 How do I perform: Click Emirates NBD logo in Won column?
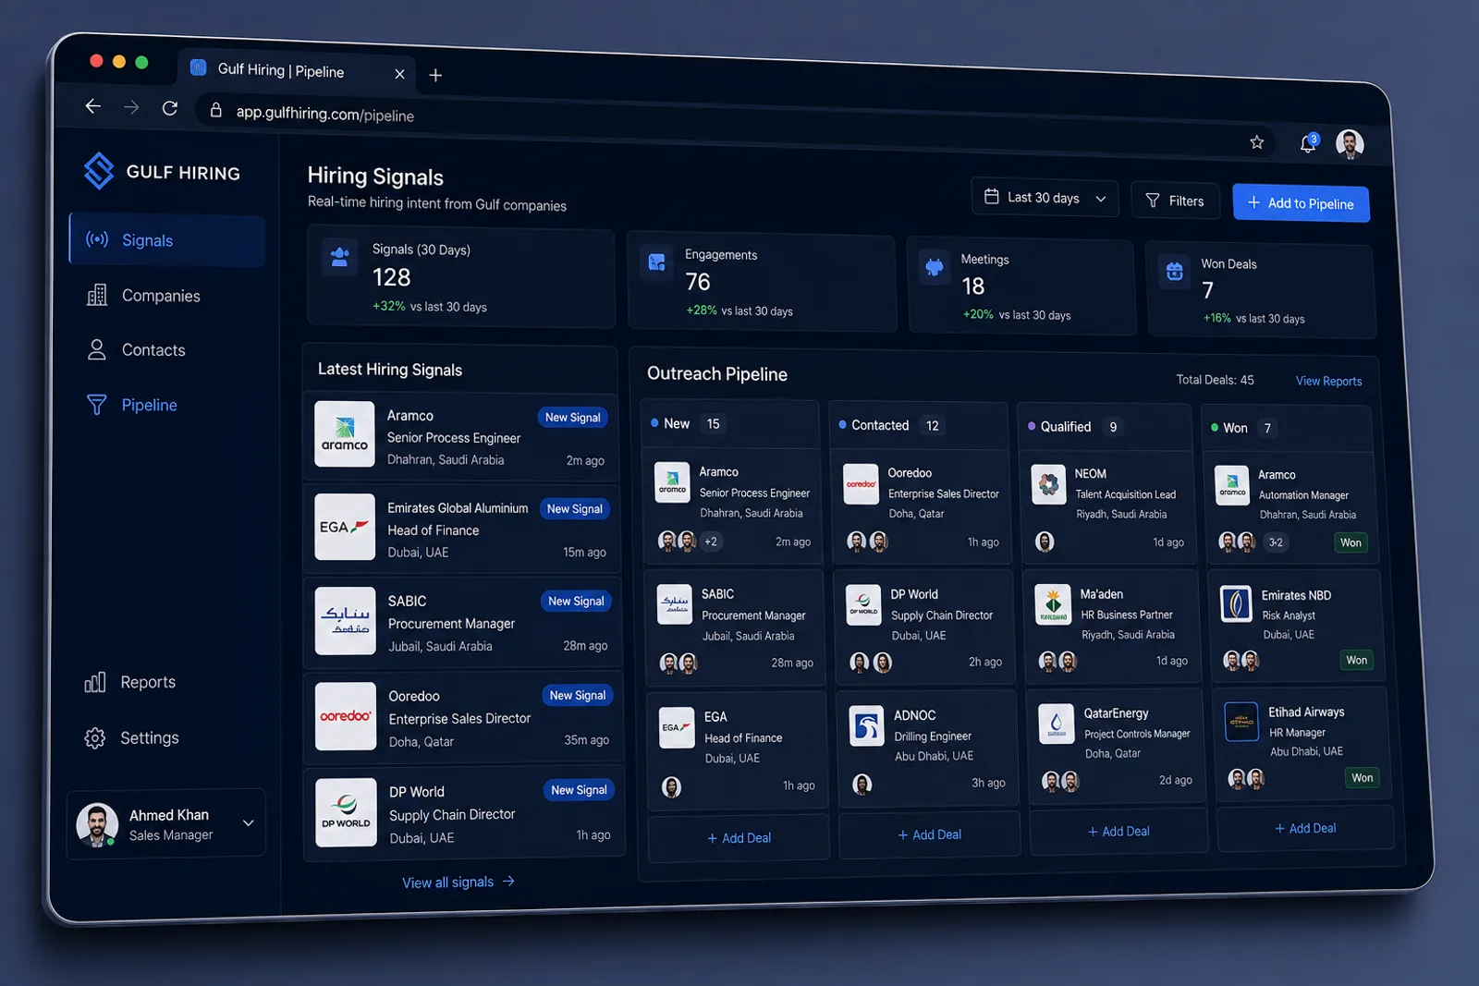tap(1236, 604)
